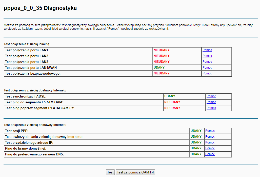The height and width of the screenshot is (177, 260).
Task: Open Pomoc for wireless connection test (bezprzewodowego)
Action: (207, 73)
